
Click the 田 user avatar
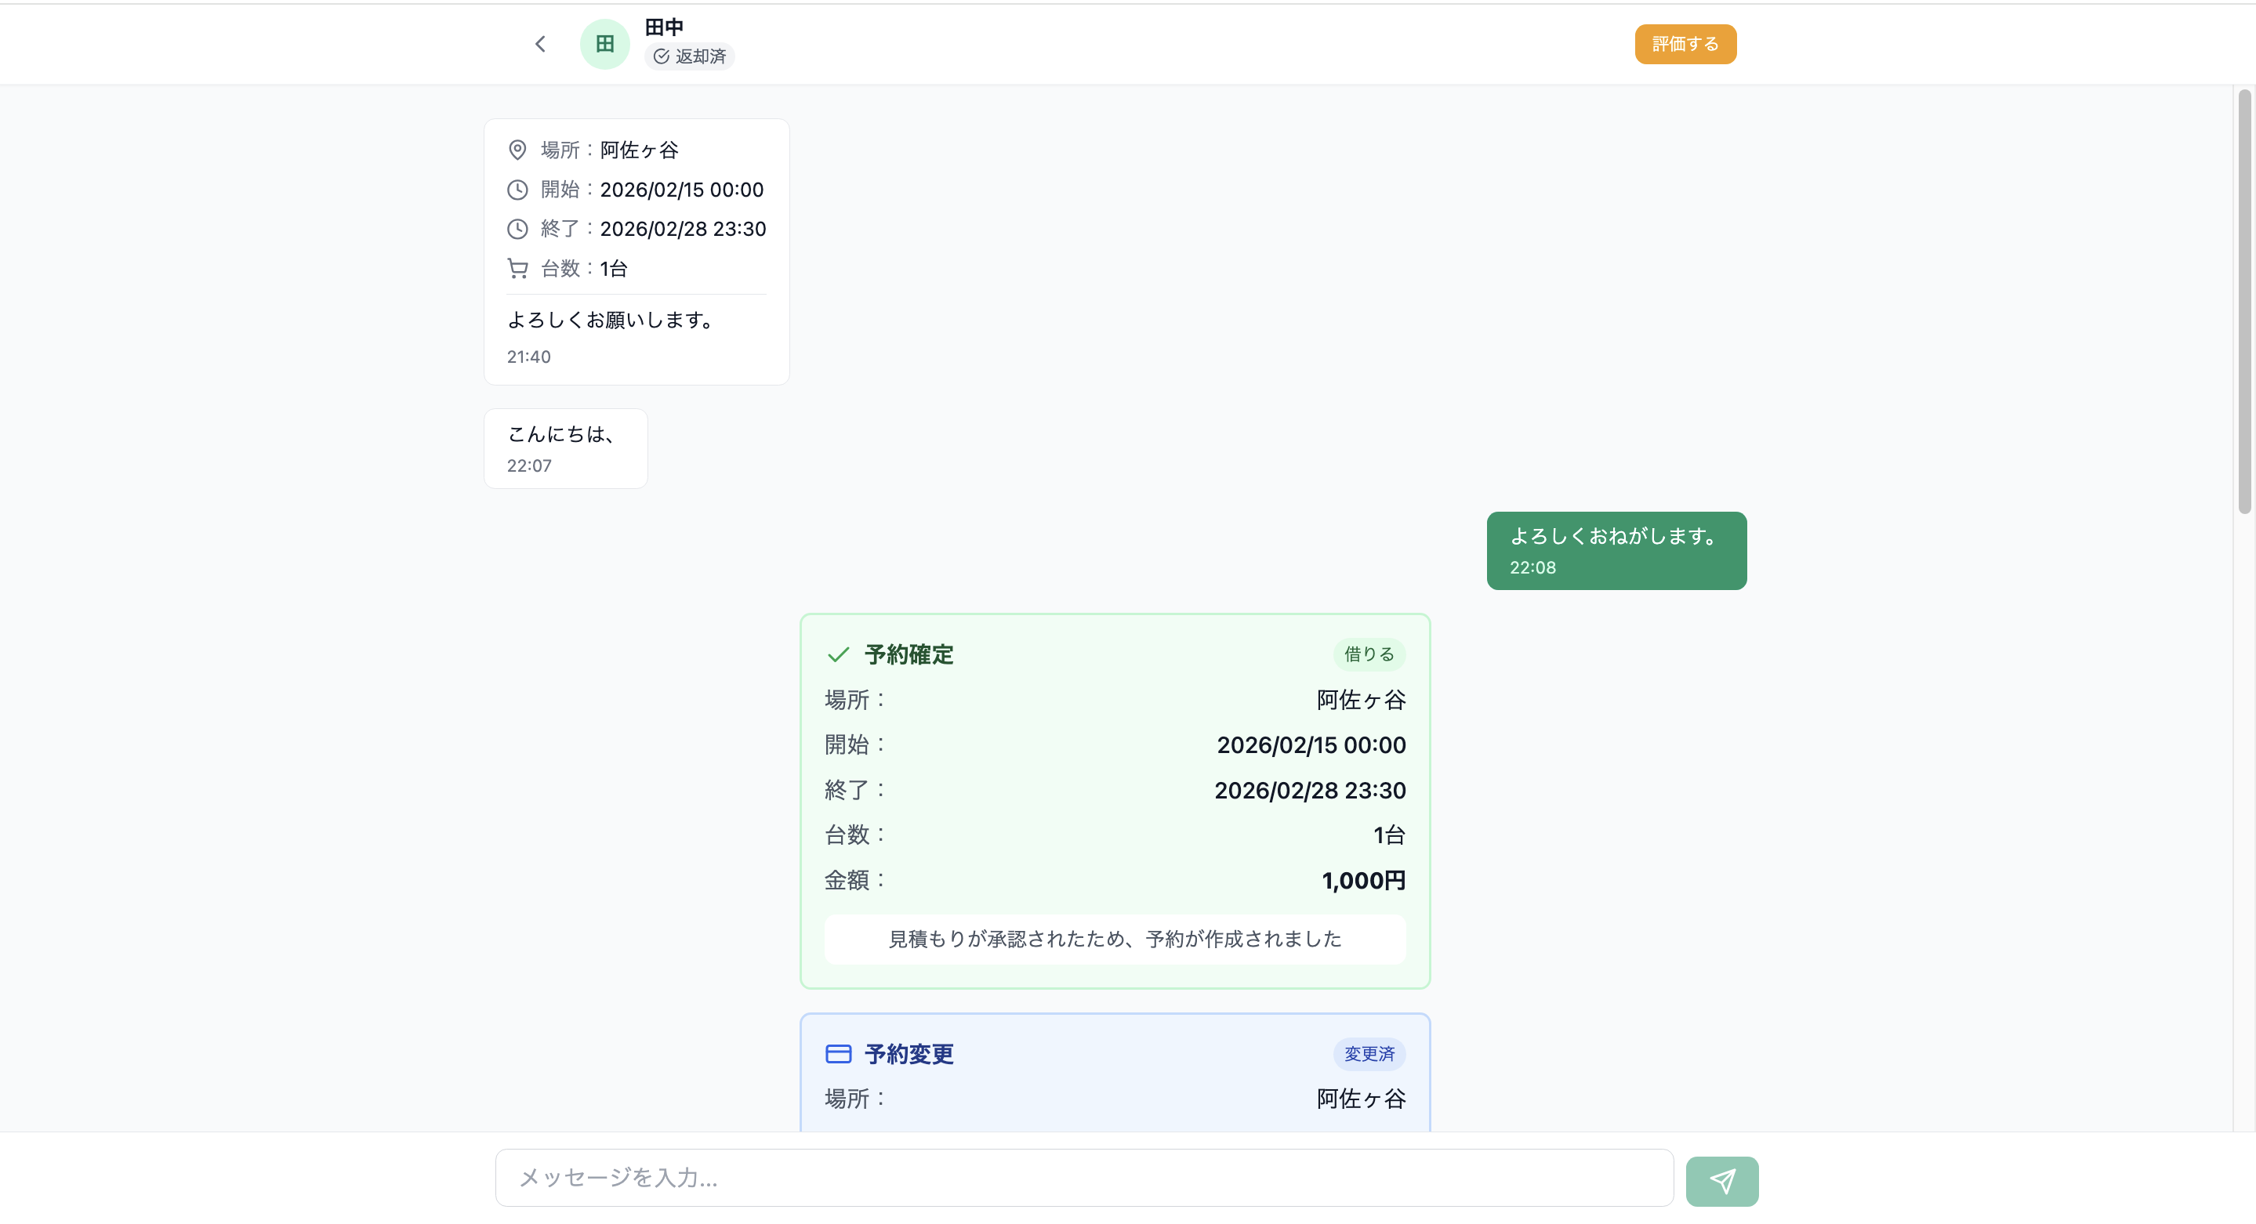point(604,44)
